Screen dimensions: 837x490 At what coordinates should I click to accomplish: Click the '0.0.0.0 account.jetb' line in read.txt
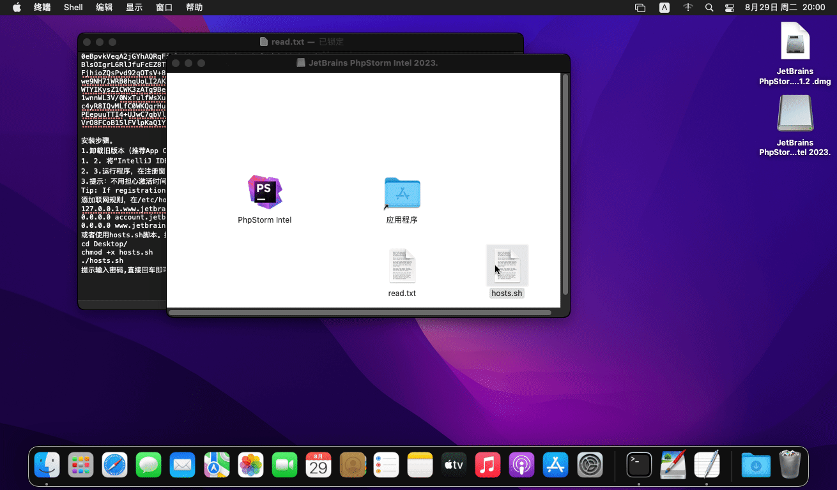pos(123,217)
